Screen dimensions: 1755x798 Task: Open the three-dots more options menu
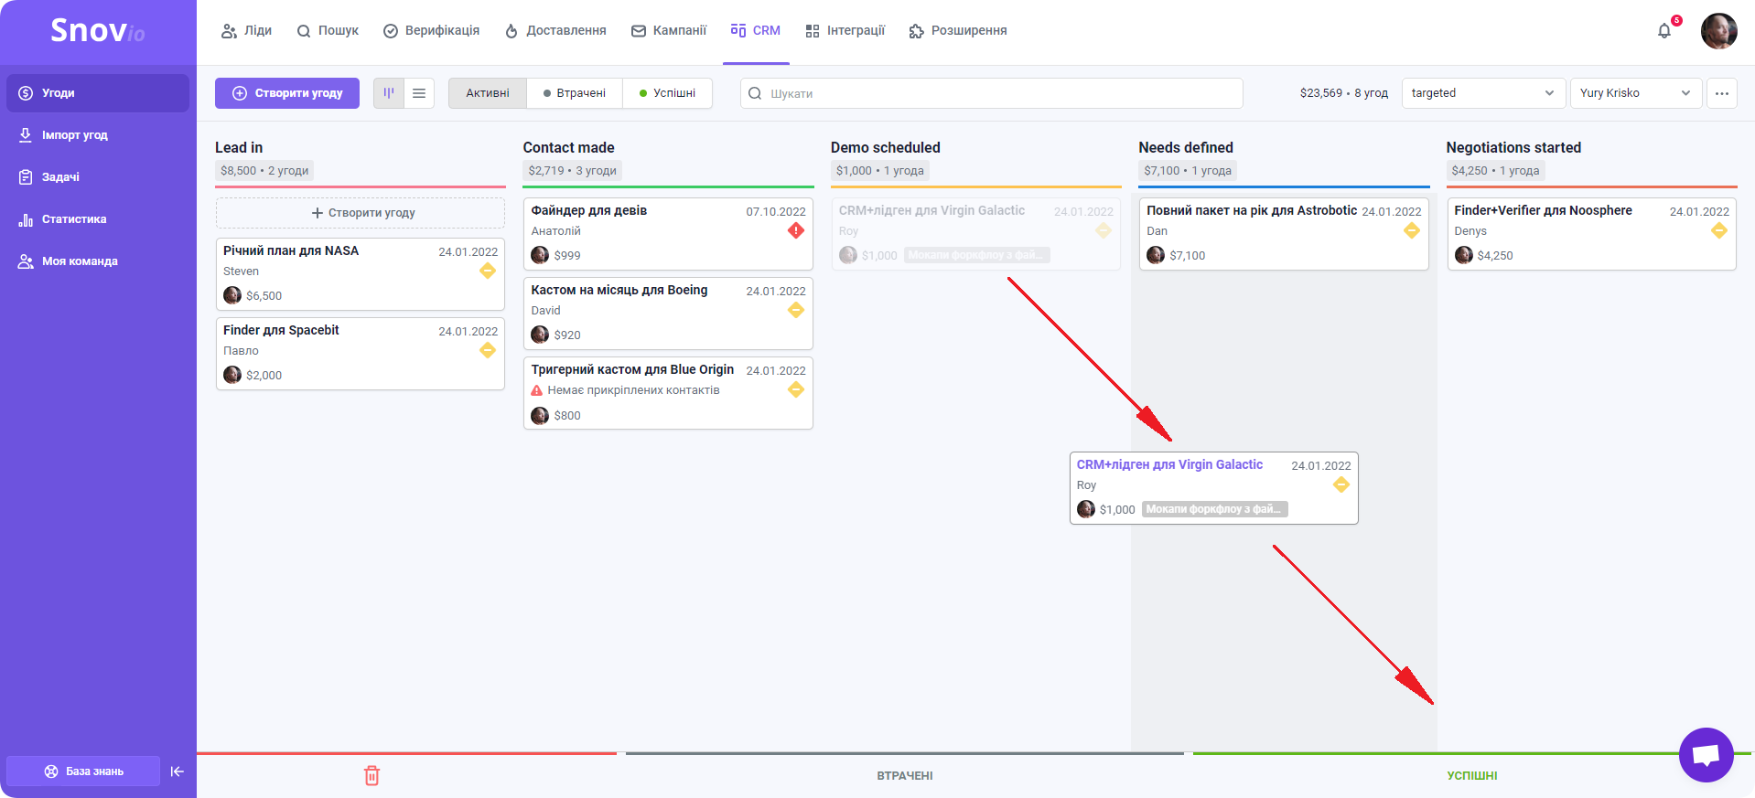click(1721, 93)
